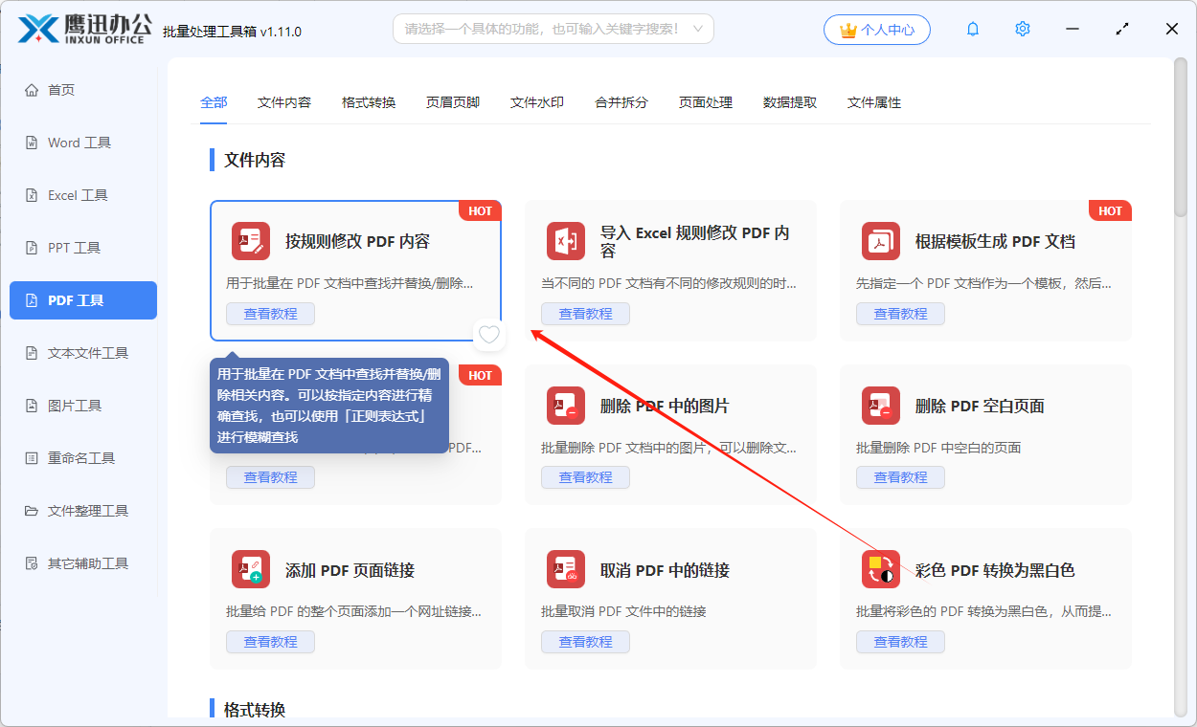Open 文本文件工具 from the sidebar
This screenshot has height=727, width=1197.
pos(81,352)
